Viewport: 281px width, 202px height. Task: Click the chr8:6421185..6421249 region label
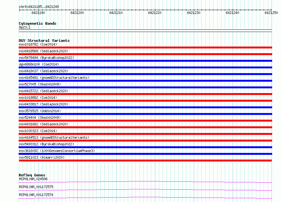(x=39, y=7)
